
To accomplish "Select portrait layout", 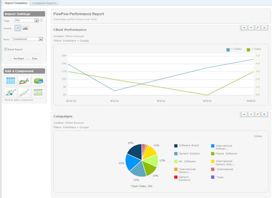I will click(18, 28).
